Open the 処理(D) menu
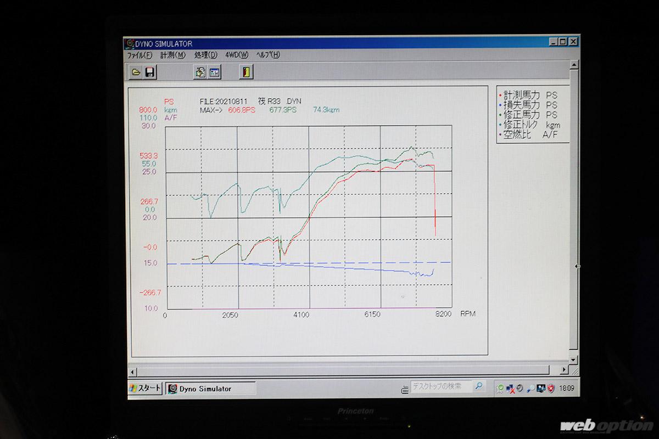Image resolution: width=659 pixels, height=439 pixels. [205, 55]
